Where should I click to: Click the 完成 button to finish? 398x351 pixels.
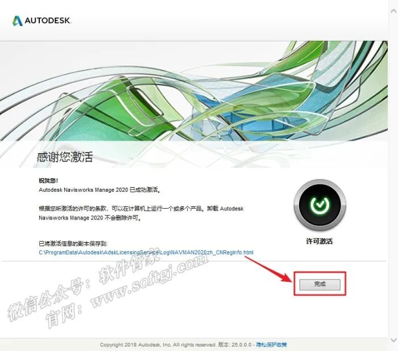pyautogui.click(x=320, y=284)
